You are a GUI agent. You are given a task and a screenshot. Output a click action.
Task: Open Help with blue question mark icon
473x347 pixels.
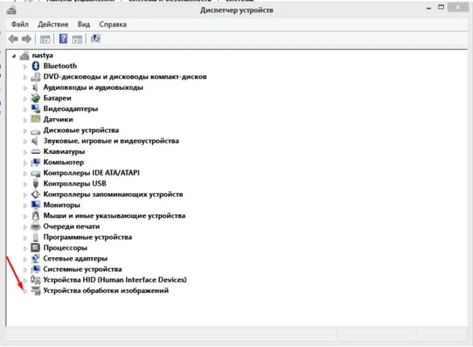[63, 39]
